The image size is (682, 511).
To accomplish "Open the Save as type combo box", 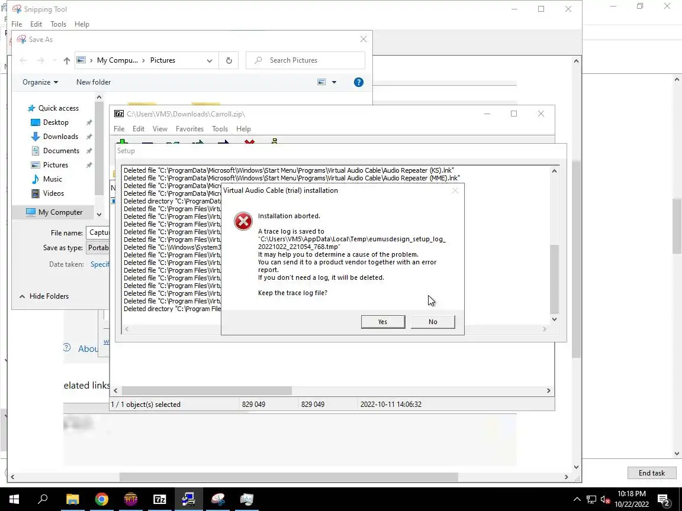I will tap(98, 248).
